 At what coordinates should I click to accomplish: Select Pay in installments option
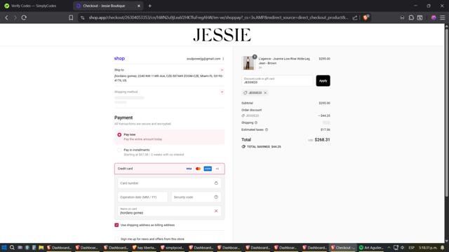pos(119,150)
